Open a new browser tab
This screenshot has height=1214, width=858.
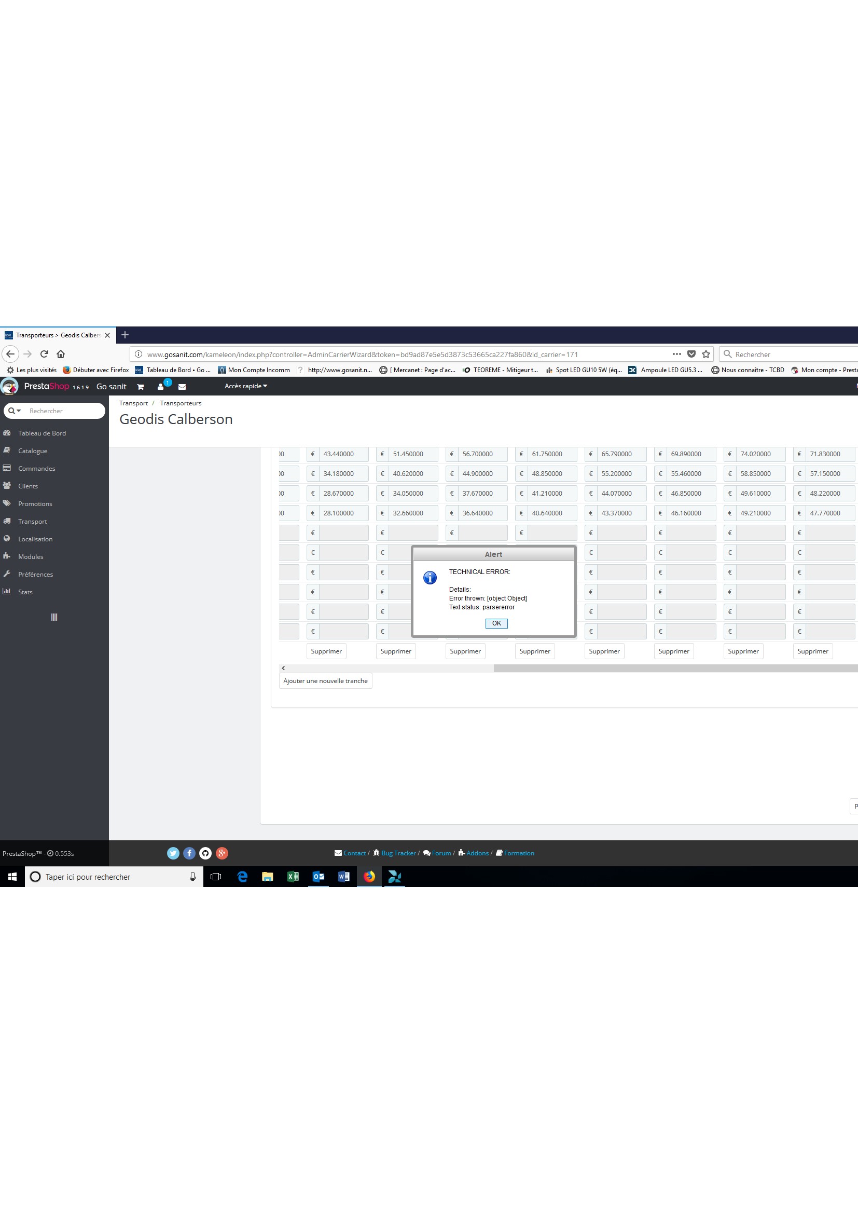coord(124,335)
